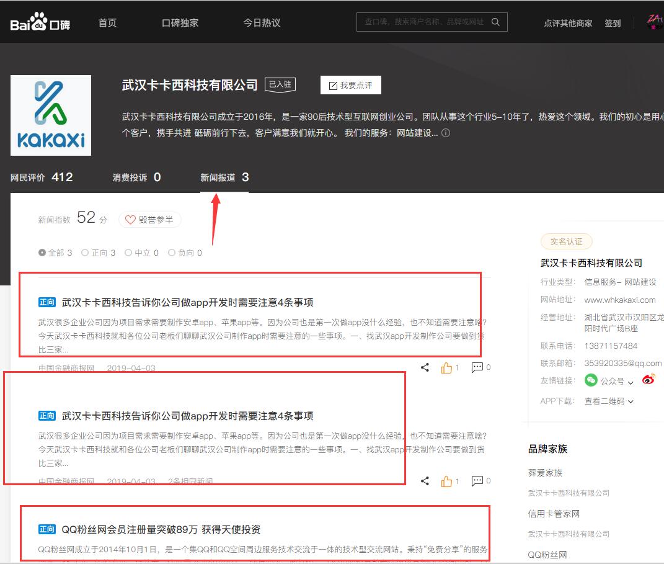Click 信息服务- 网站建设 industry type
664x564 pixels.
[x=621, y=282]
